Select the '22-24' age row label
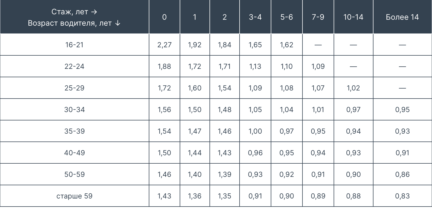 pos(74,66)
